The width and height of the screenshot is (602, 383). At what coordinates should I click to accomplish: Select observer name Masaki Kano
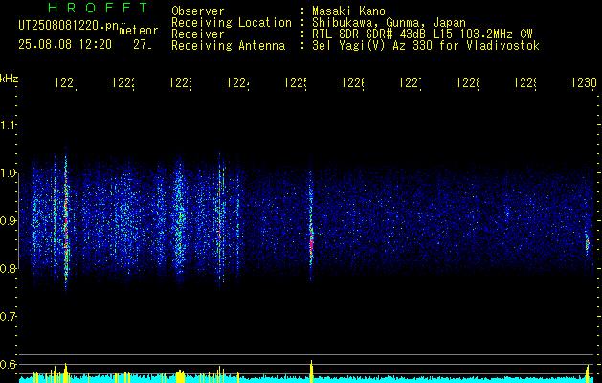pyautogui.click(x=348, y=11)
